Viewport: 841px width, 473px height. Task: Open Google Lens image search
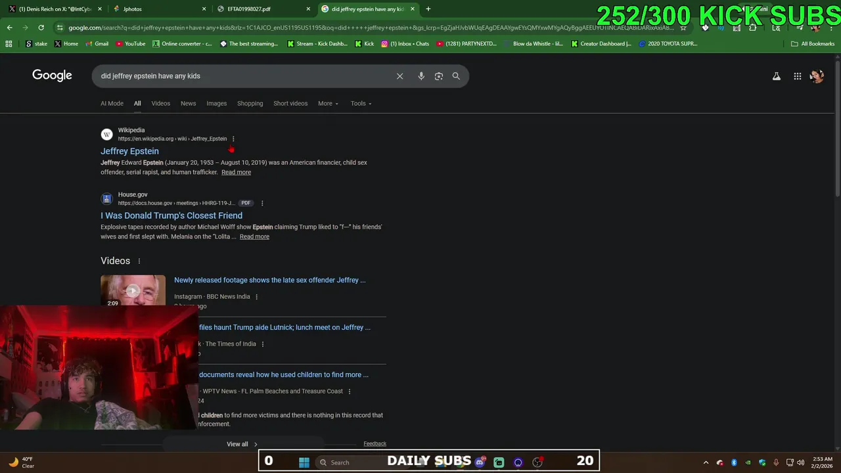tap(439, 76)
